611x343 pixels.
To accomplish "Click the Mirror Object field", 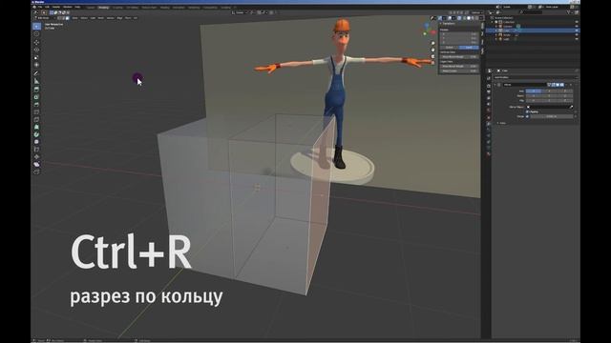I will pyautogui.click(x=549, y=107).
